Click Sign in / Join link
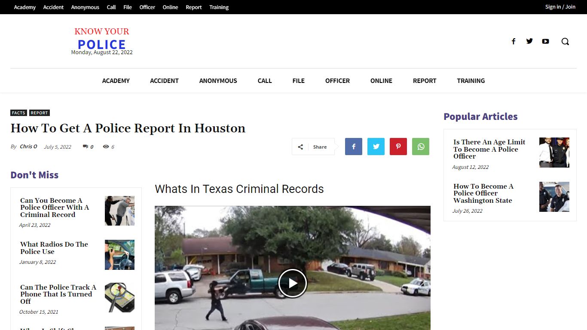The width and height of the screenshot is (587, 330). pos(560,6)
